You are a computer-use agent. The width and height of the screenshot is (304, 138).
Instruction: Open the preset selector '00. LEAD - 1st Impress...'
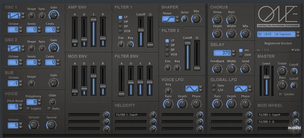(276, 34)
